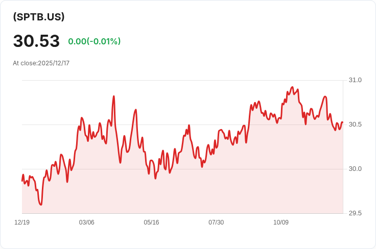376x249 pixels.
Task: Click the 29.5 y-axis price label
Action: click(355, 213)
